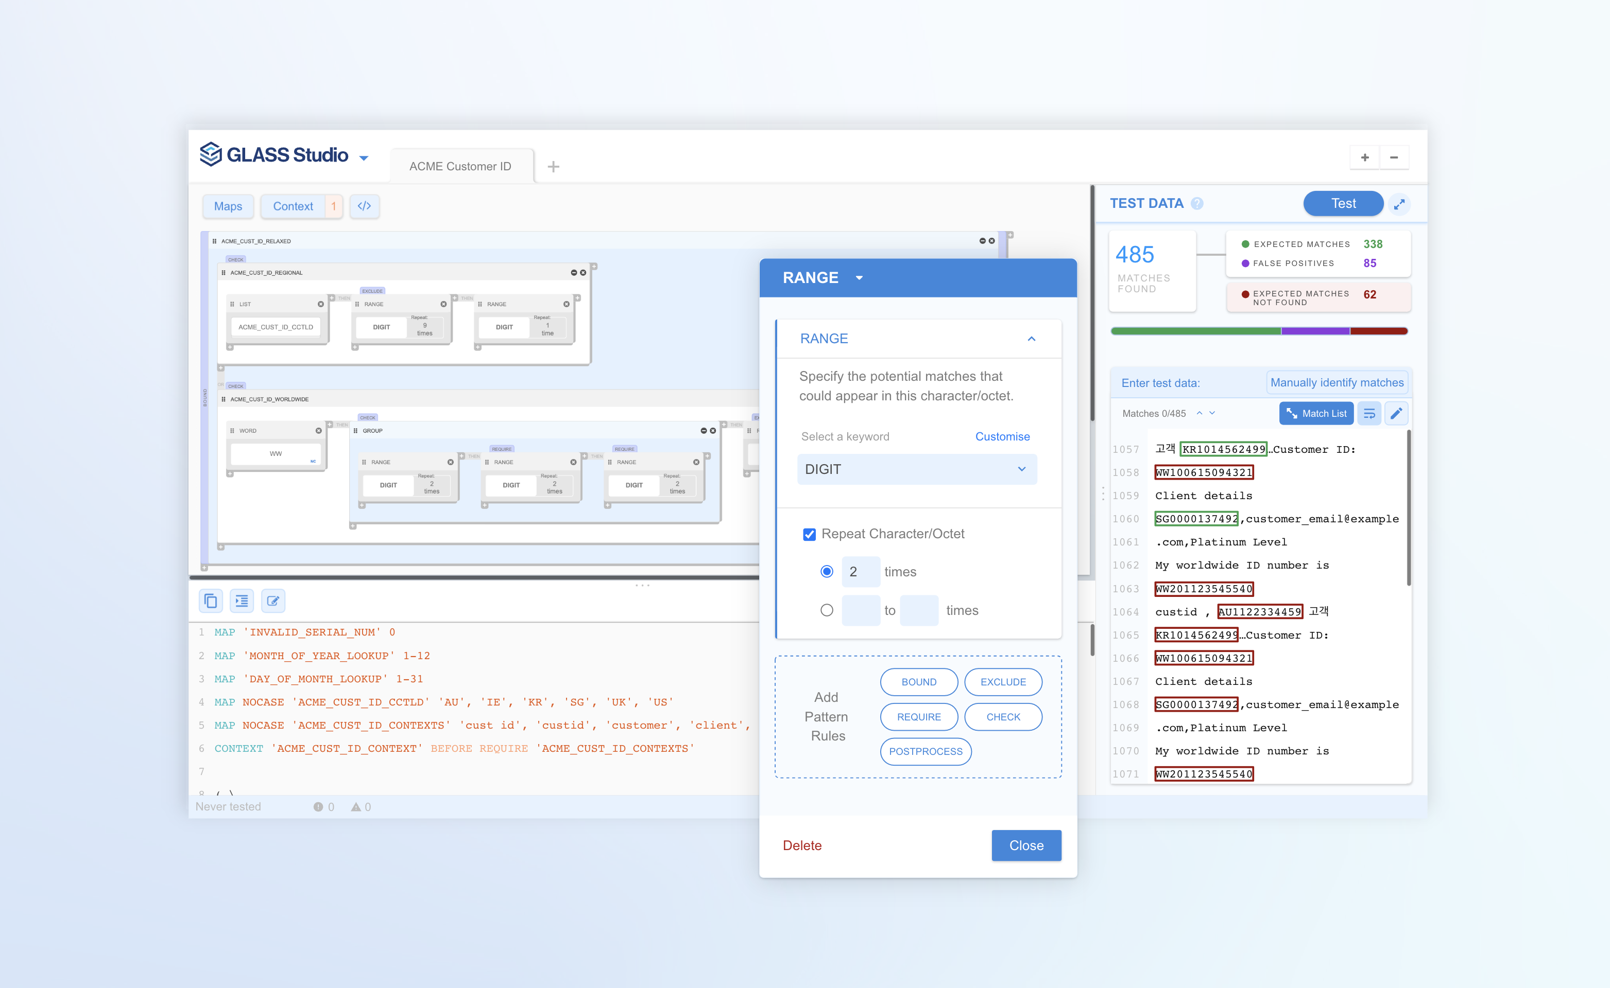
Task: Add a REQUIRE pattern rule
Action: pos(919,717)
